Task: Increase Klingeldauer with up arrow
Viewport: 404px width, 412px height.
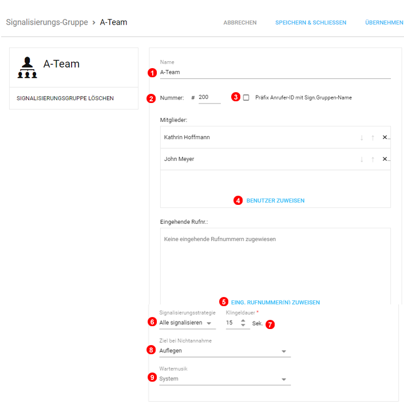Action: (243, 320)
